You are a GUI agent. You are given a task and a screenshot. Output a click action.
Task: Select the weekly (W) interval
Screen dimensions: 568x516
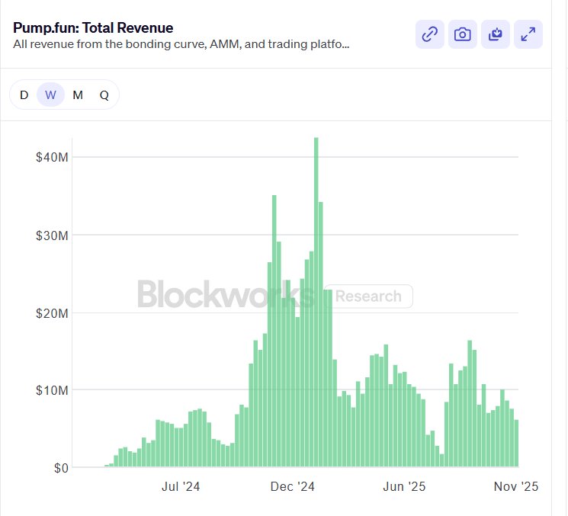pos(50,95)
